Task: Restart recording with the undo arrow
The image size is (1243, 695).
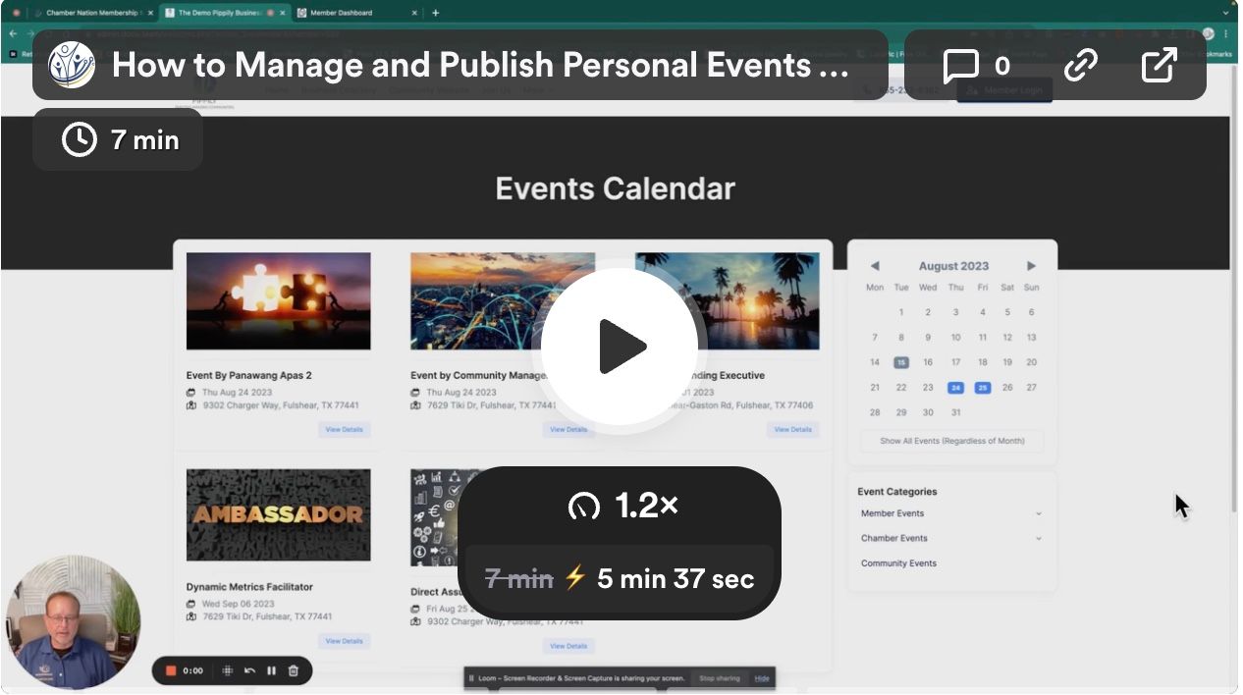Action: (249, 670)
